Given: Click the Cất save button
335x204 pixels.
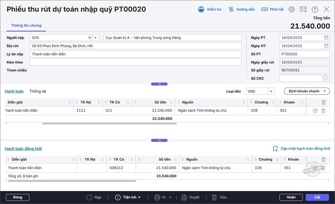Looking at the screenshot, I should (317, 197).
